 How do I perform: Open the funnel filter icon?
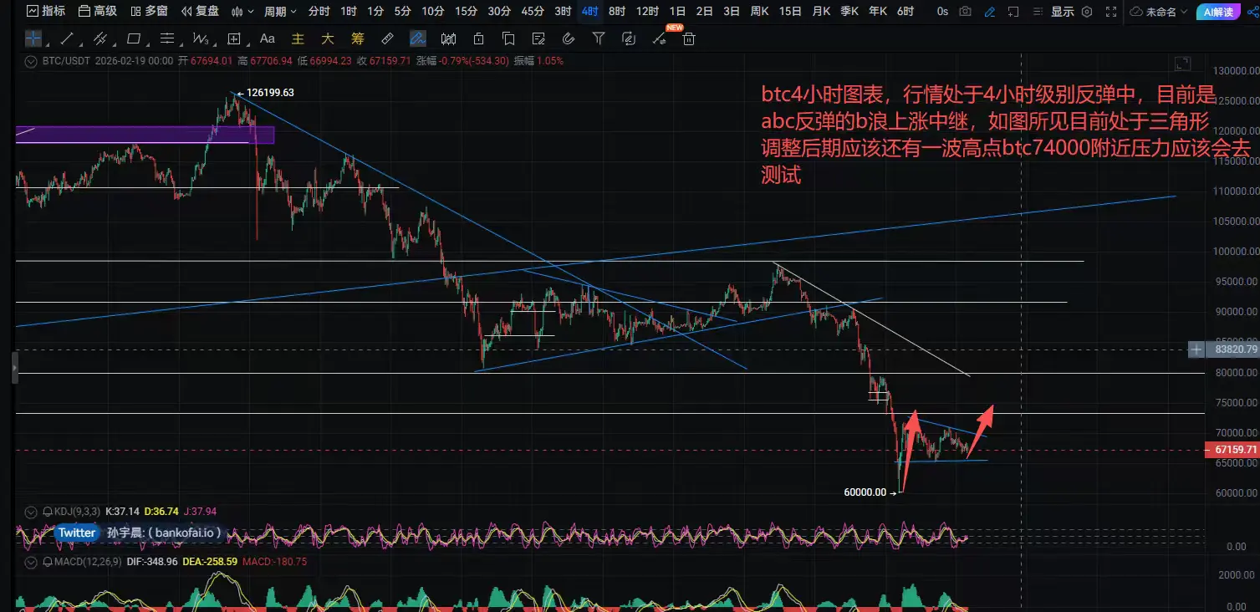click(599, 38)
